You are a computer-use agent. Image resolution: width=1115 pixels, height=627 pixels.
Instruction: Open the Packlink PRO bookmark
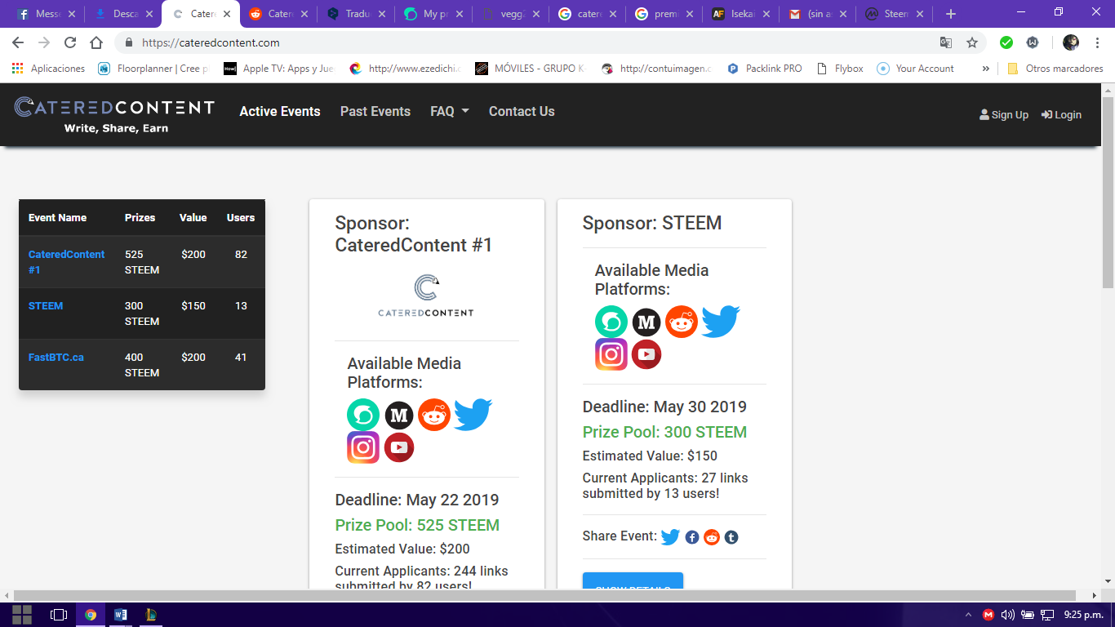[764, 69]
